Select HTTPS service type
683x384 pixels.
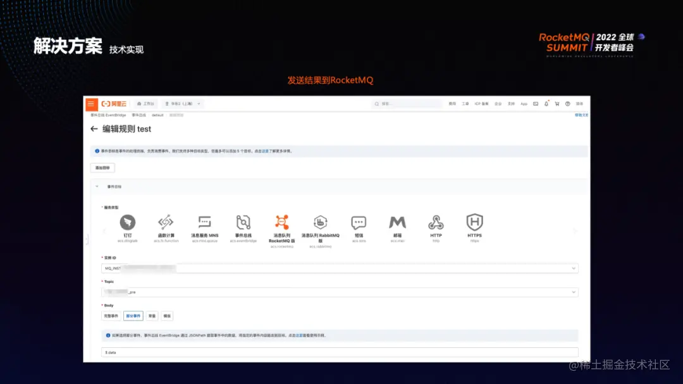tap(474, 228)
